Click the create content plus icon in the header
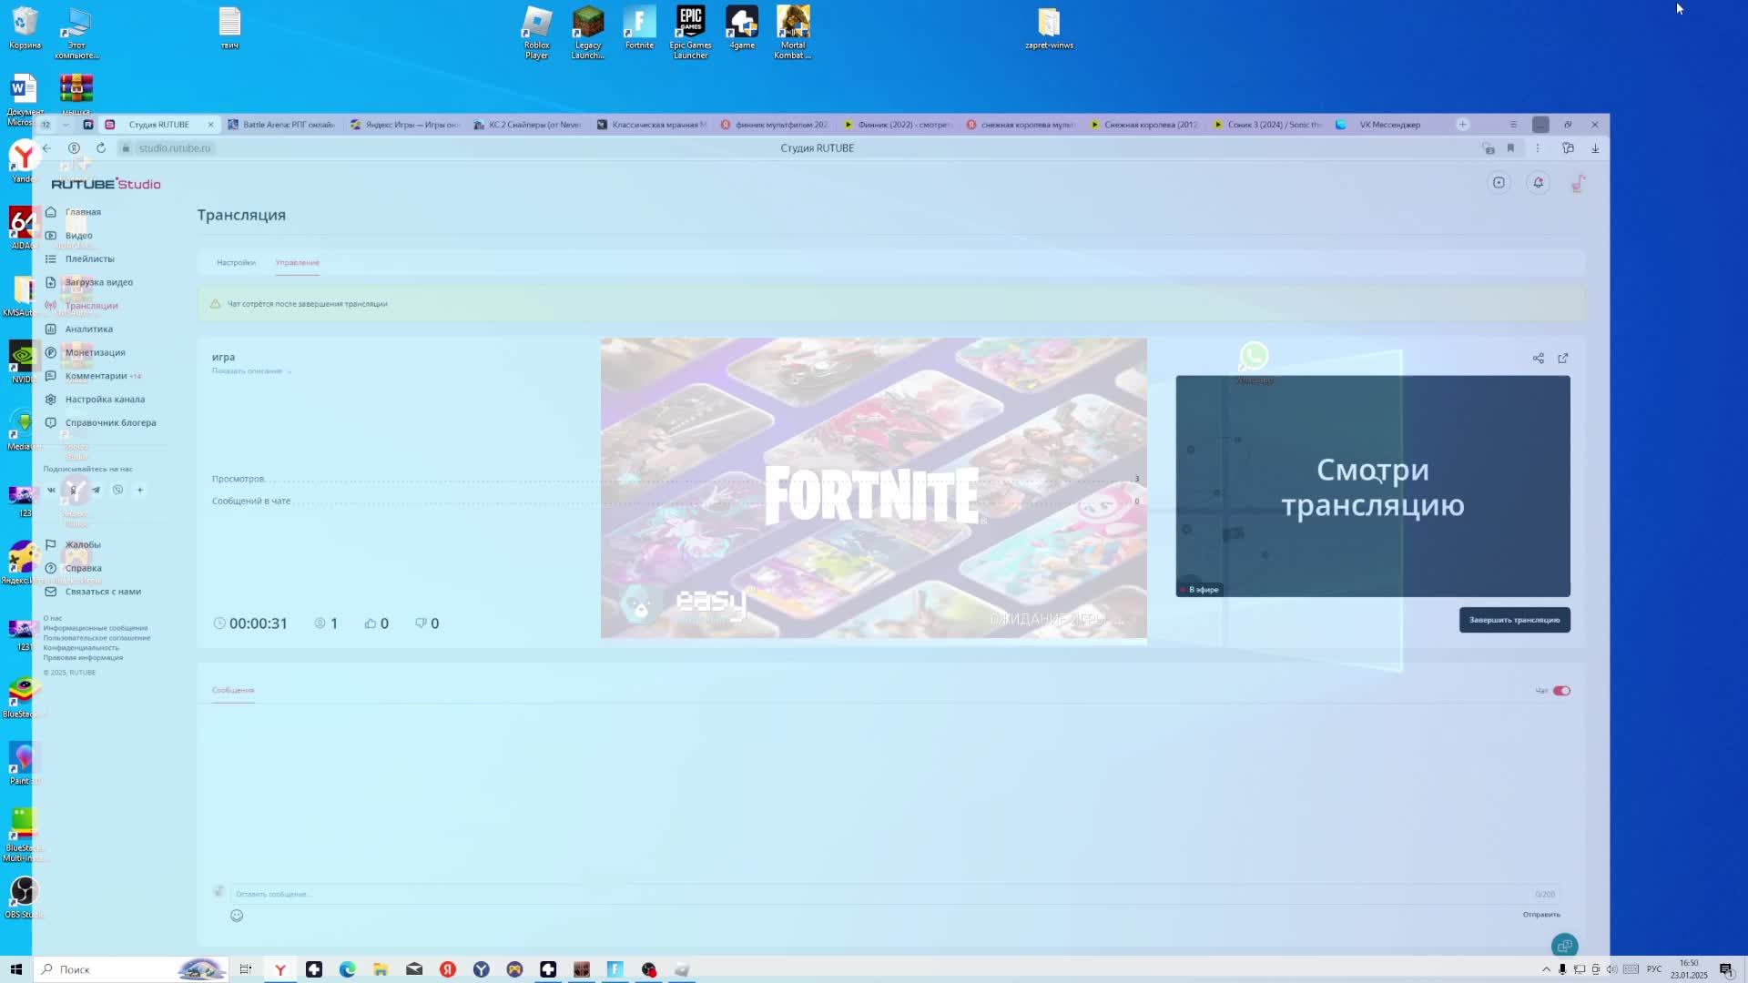This screenshot has width=1748, height=983. tap(1499, 183)
